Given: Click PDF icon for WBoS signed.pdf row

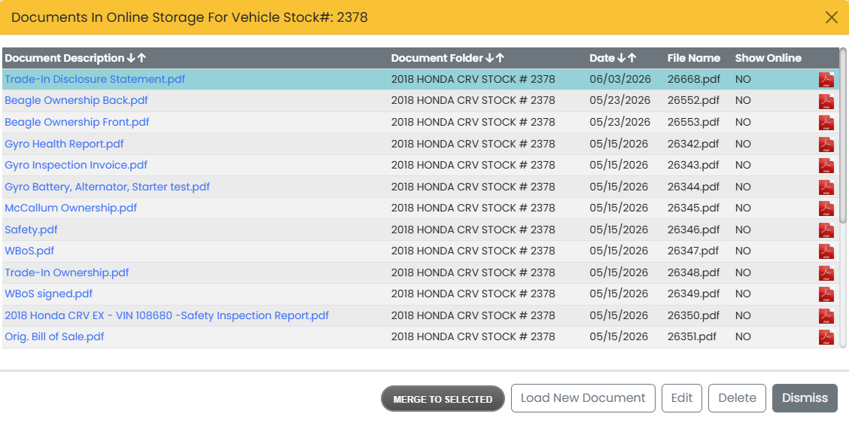Looking at the screenshot, I should click(x=826, y=294).
